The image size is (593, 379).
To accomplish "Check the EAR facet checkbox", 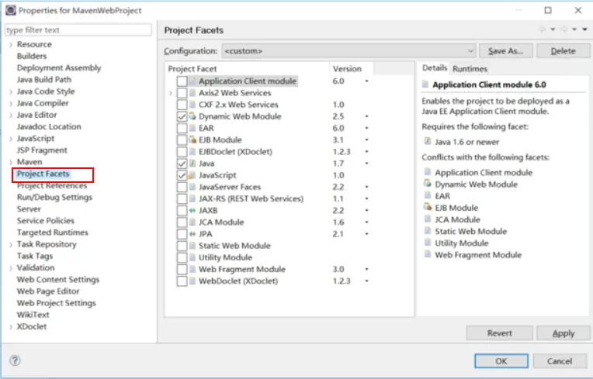I will point(182,128).
